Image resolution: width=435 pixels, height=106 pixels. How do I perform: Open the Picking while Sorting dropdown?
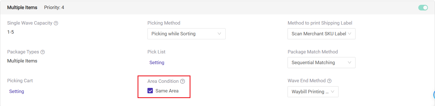(186, 34)
